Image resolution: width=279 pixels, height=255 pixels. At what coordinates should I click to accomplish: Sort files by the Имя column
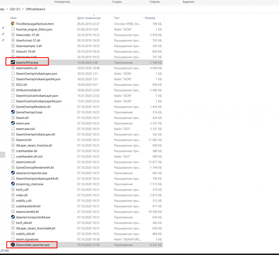pos(14,18)
